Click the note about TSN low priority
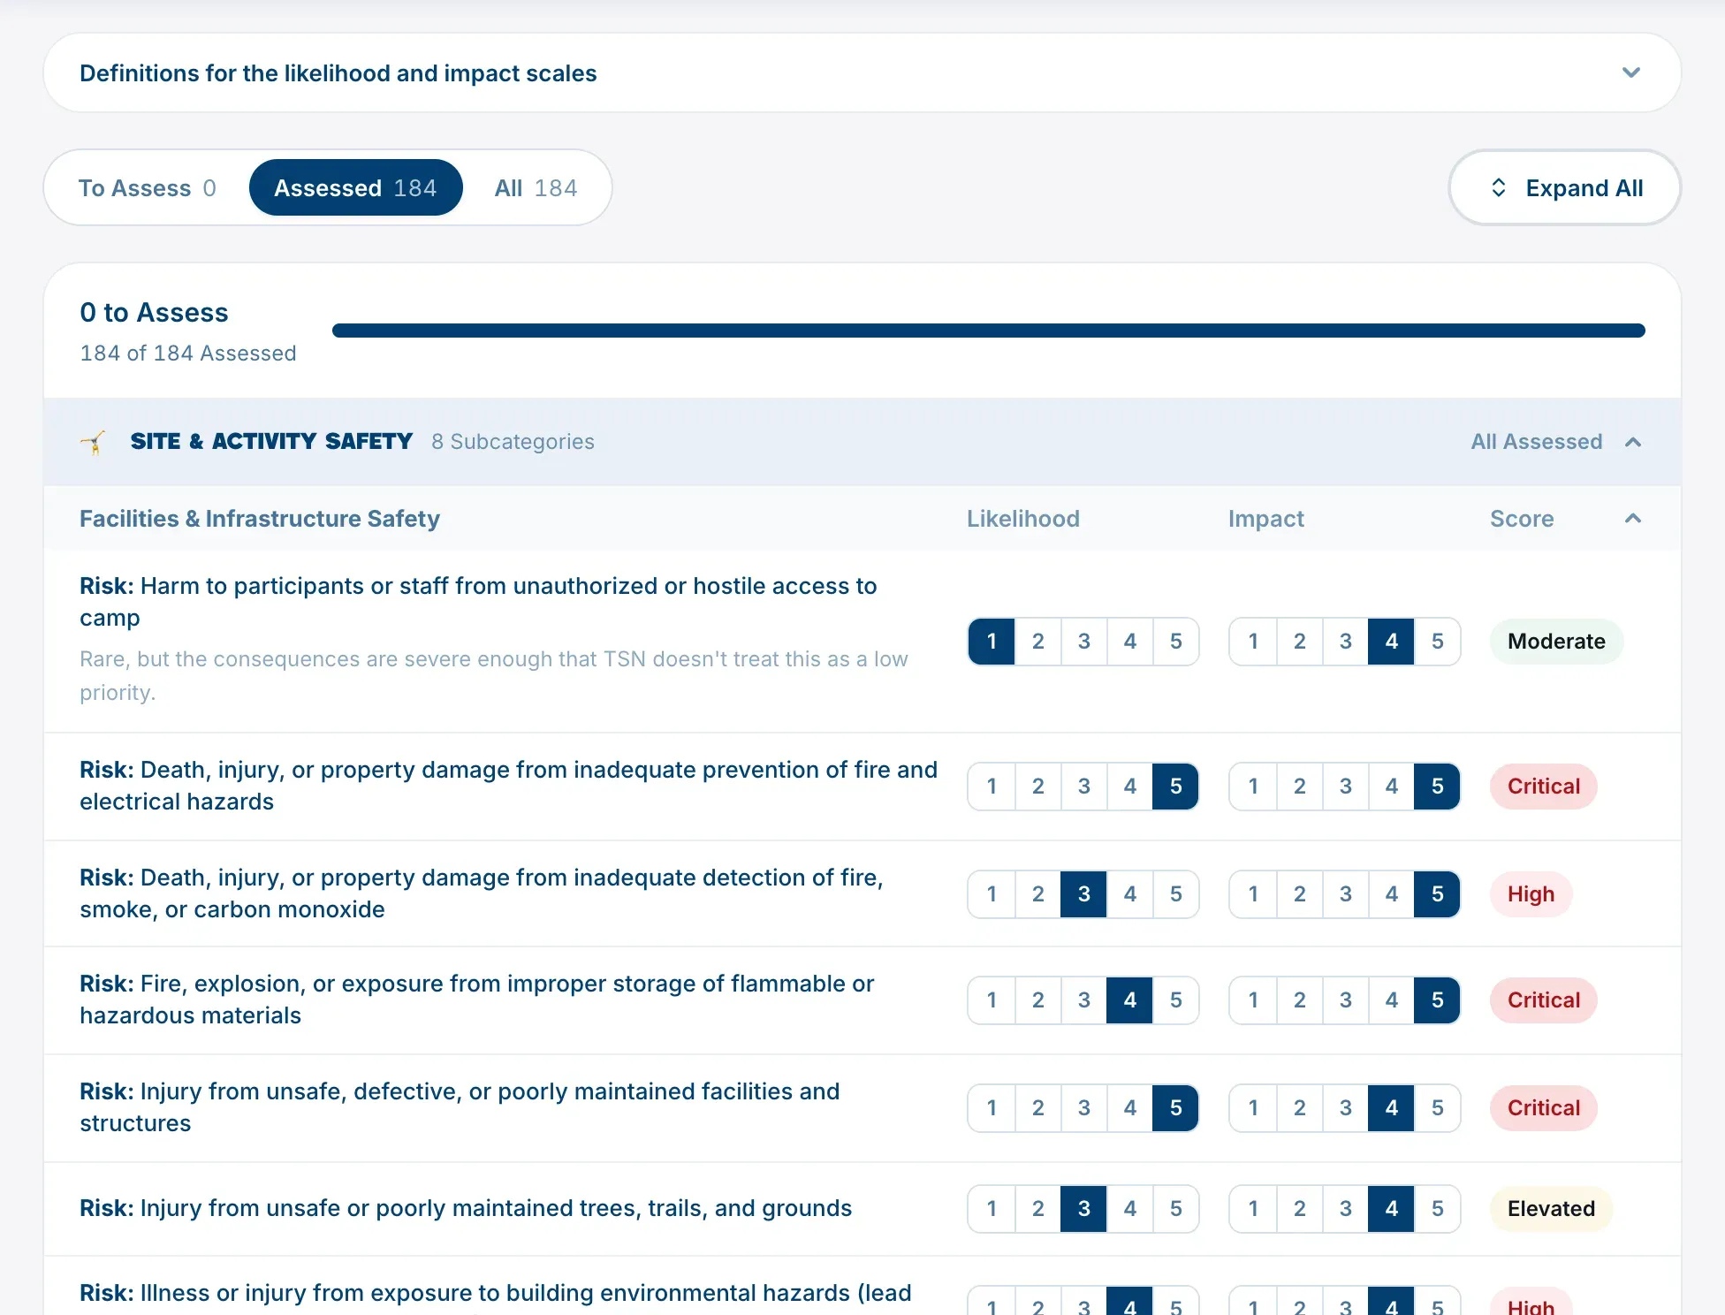 [494, 676]
